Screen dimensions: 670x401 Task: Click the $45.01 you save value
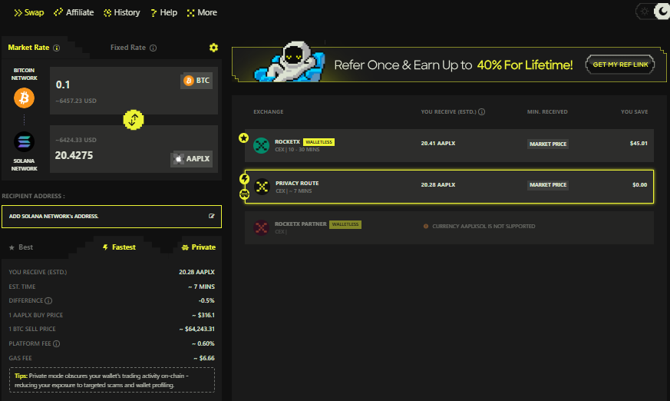tap(639, 143)
